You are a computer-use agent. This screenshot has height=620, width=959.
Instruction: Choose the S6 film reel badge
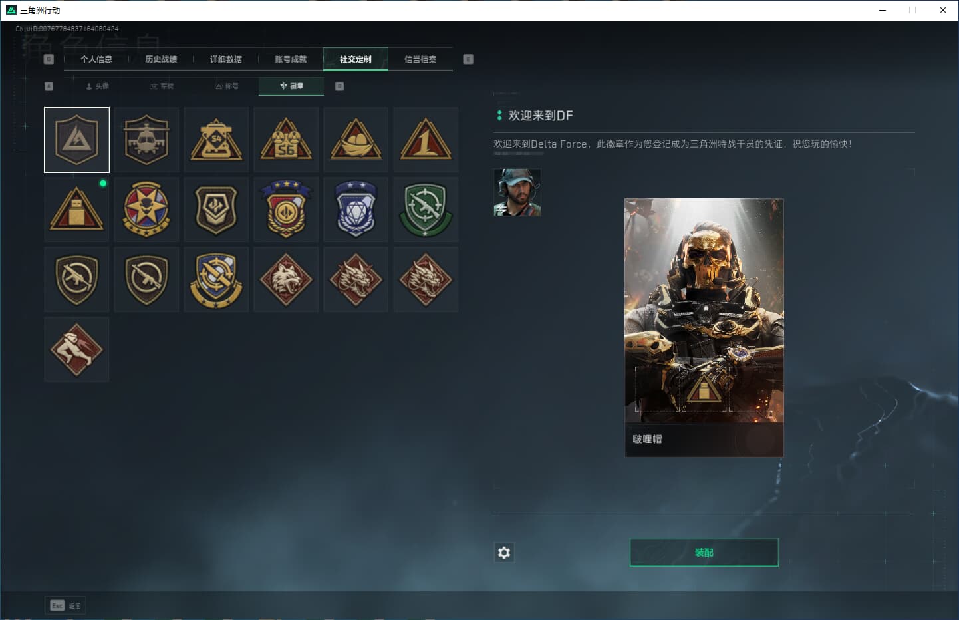[286, 140]
